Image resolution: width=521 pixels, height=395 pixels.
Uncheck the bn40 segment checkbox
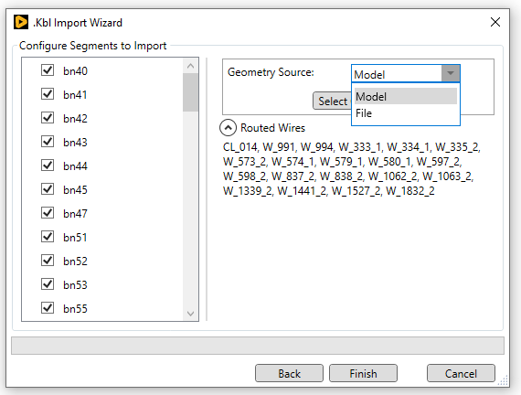[x=48, y=70]
